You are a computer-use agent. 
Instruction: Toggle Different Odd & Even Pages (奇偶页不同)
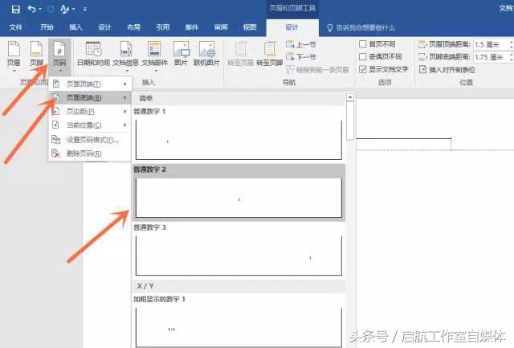(362, 57)
